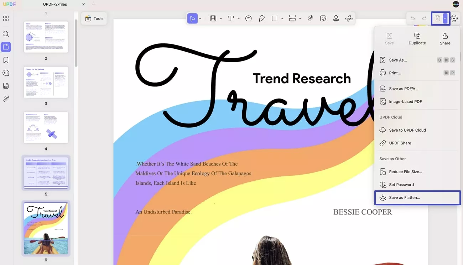The width and height of the screenshot is (463, 265).
Task: Select Reduce File Size... option
Action: (x=417, y=171)
